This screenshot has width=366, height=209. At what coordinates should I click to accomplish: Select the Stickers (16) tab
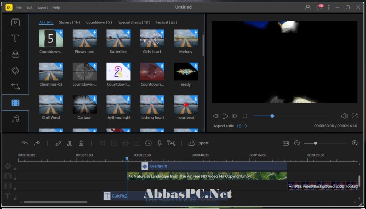pos(70,22)
